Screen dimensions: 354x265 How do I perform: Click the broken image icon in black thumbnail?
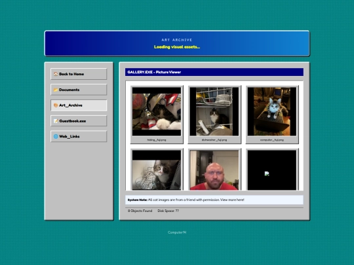(x=267, y=174)
